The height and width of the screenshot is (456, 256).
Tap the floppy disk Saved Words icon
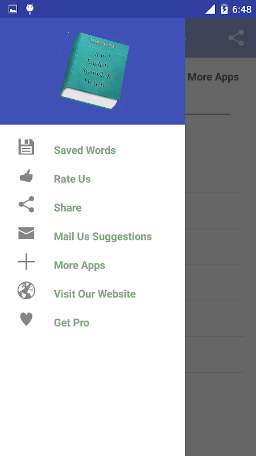pyautogui.click(x=26, y=147)
